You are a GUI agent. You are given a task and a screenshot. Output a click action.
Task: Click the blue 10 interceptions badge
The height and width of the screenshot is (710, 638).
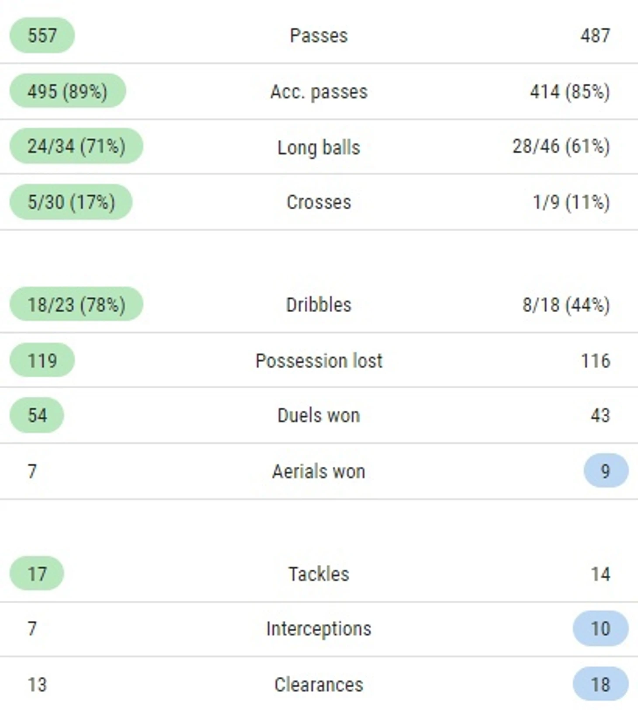[600, 629]
